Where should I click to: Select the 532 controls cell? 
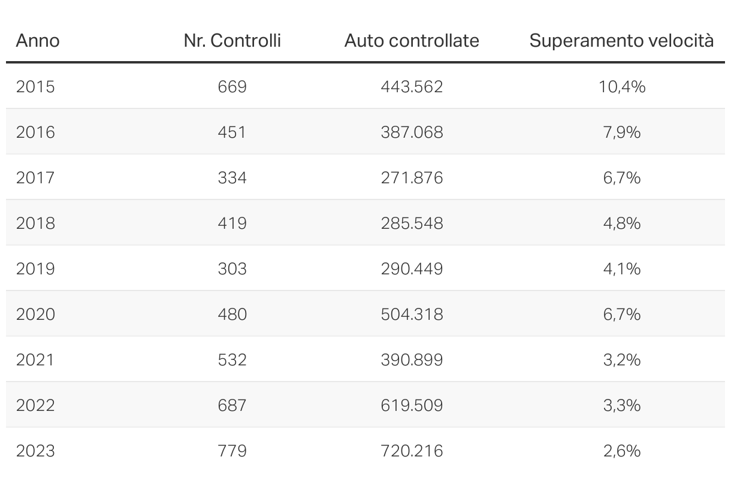[x=232, y=360]
